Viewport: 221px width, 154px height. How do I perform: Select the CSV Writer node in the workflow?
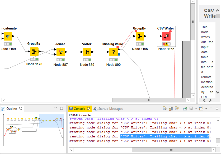pos(166,36)
